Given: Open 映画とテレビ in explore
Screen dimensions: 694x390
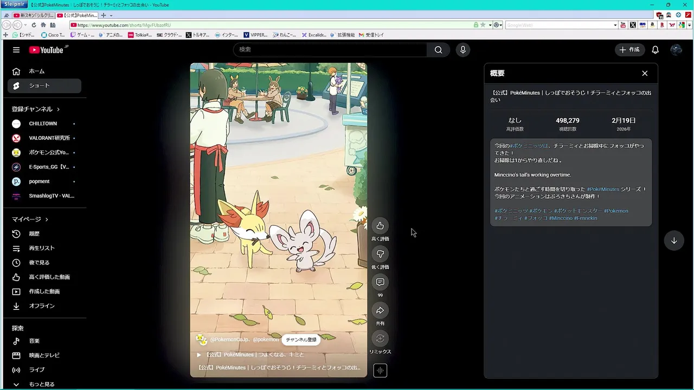Looking at the screenshot, I should point(44,355).
